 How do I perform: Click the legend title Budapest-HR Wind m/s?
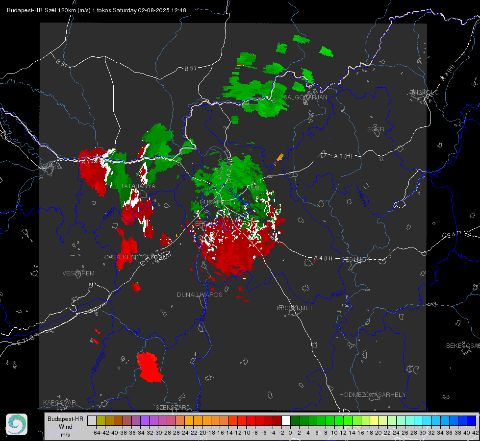(x=65, y=427)
